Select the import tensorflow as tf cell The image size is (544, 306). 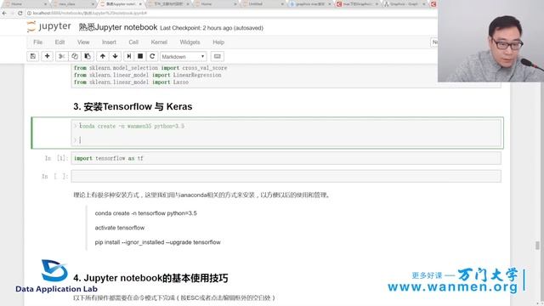[x=286, y=158]
